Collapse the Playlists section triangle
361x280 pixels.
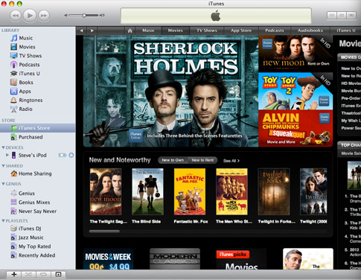pos(3,220)
